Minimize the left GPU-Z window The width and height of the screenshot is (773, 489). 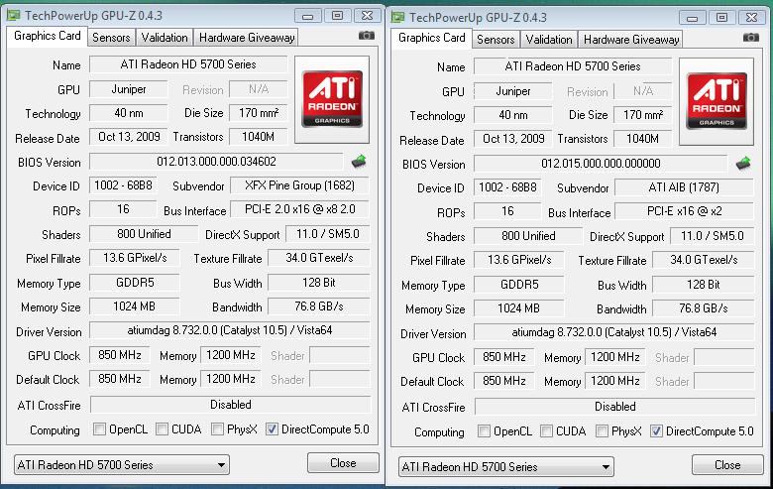click(308, 16)
